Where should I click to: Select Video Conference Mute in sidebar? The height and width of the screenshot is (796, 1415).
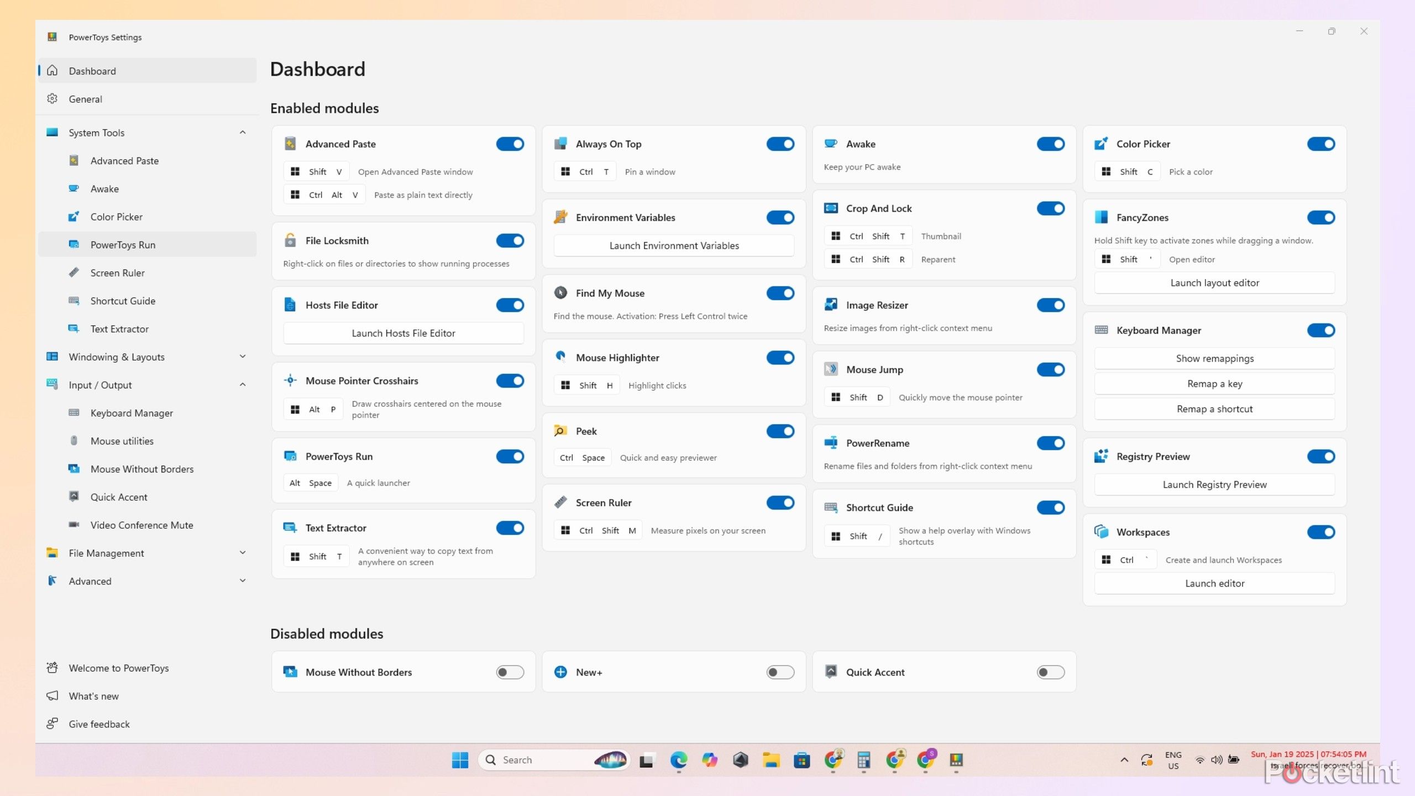(x=148, y=525)
